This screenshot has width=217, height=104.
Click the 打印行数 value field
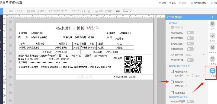(193, 86)
